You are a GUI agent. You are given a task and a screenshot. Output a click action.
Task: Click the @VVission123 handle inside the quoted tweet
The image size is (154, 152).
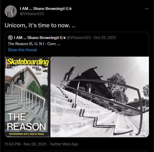[79, 38]
